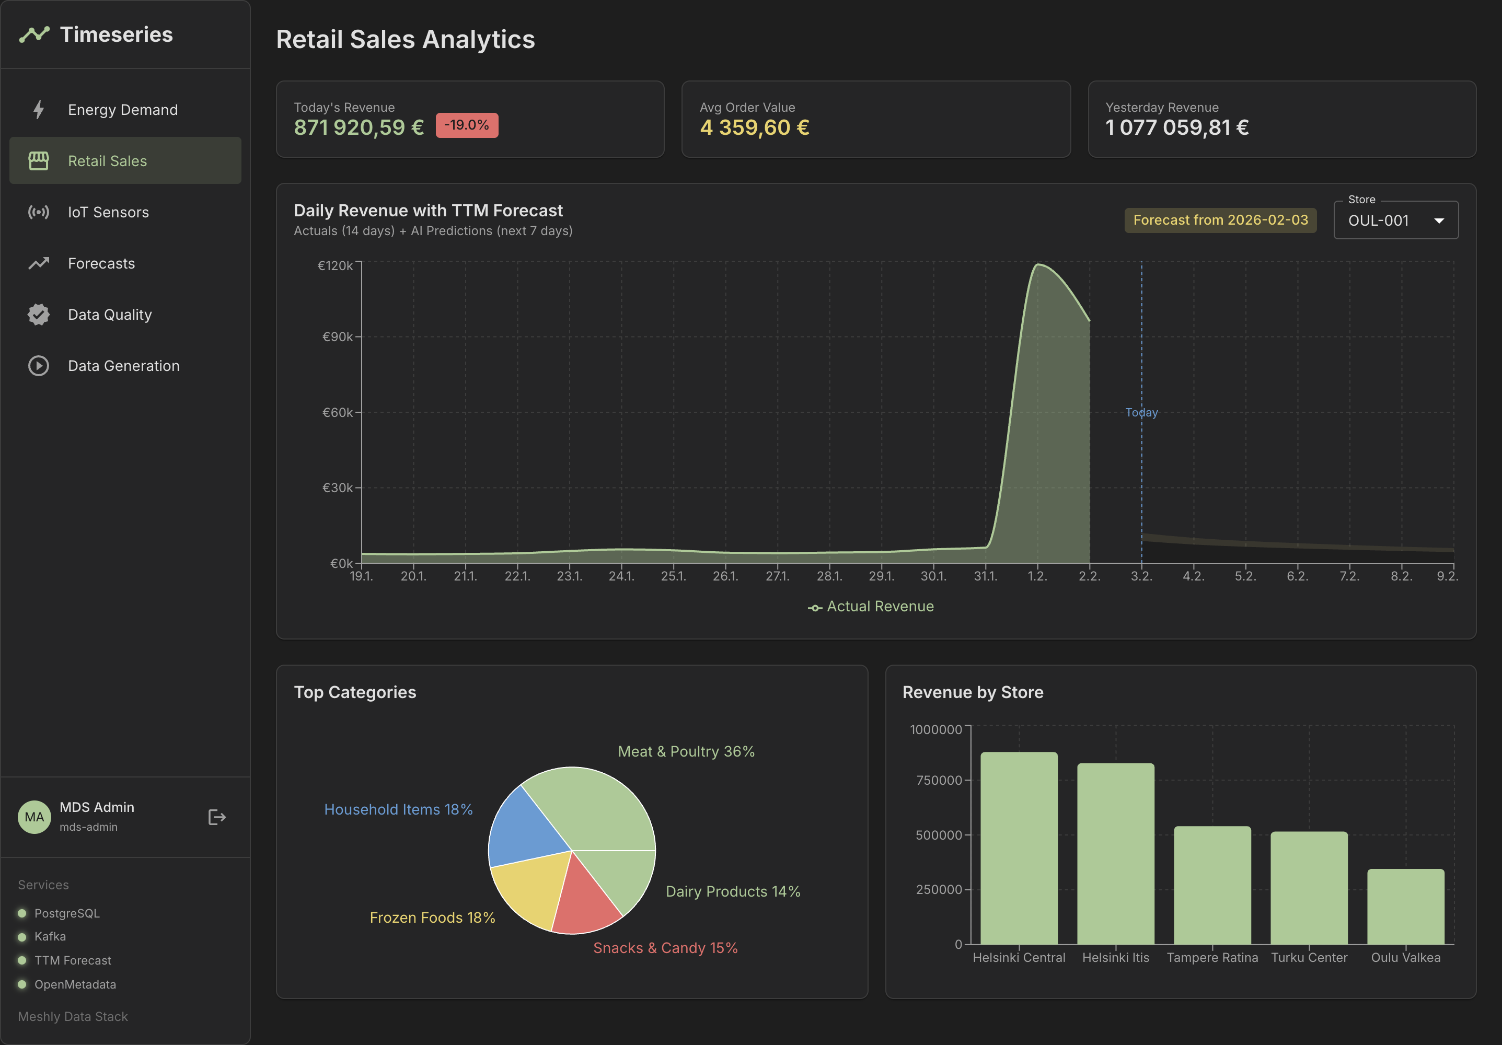Viewport: 1502px width, 1045px height.
Task: Toggle Actual Revenue legend series
Action: tap(871, 607)
